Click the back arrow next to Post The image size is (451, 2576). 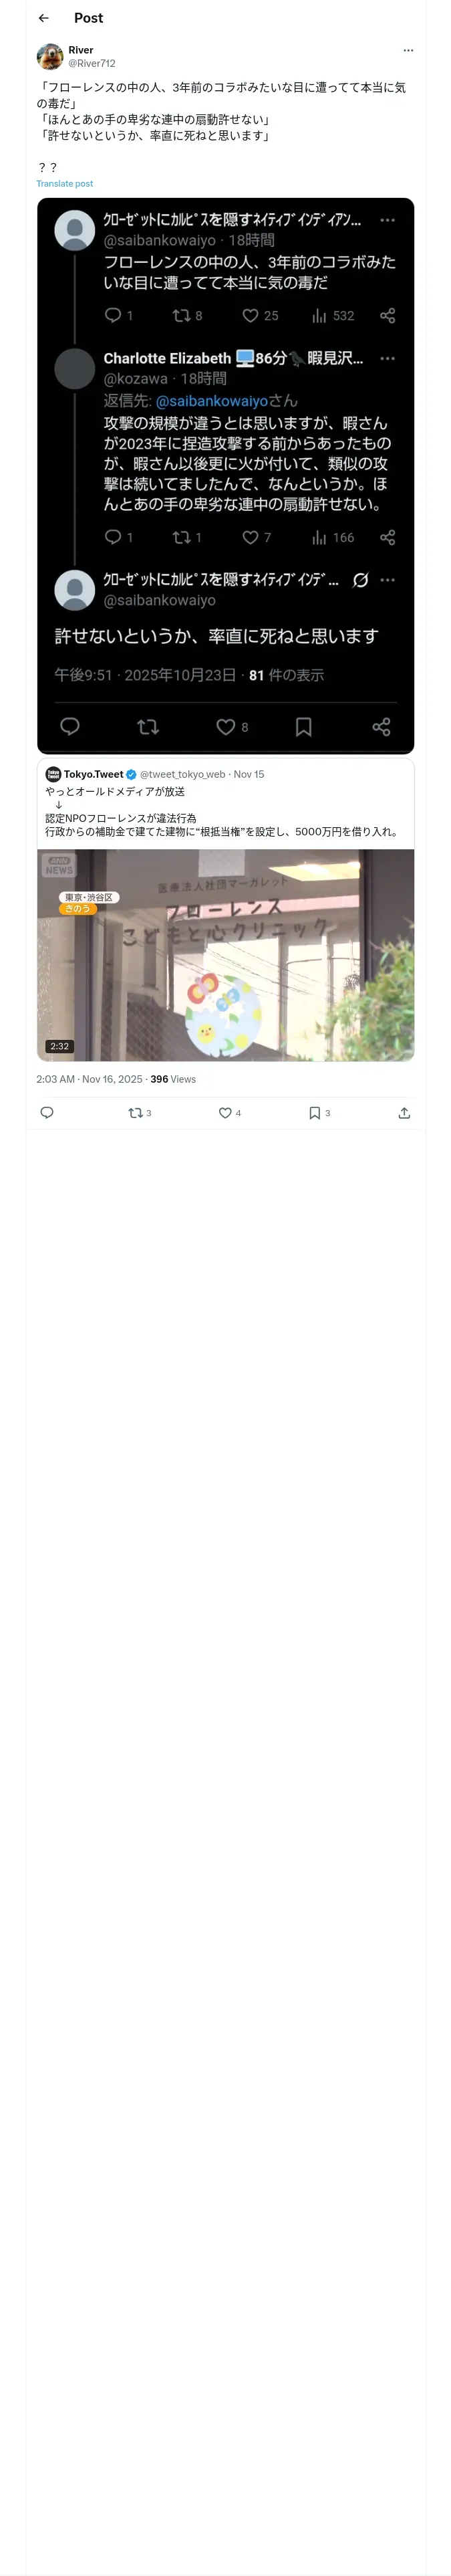(43, 18)
